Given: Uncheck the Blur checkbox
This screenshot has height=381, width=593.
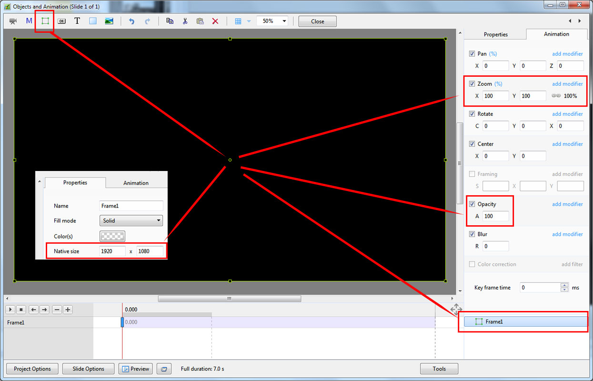Looking at the screenshot, I should click(x=472, y=234).
